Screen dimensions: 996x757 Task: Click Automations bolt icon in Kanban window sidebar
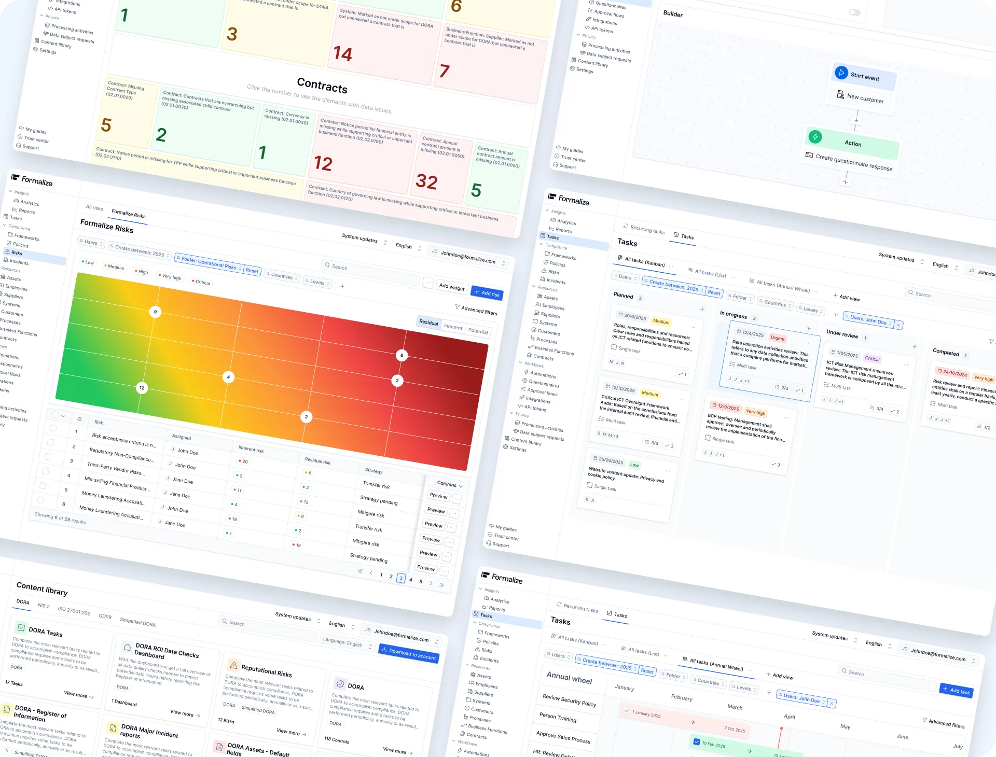pos(526,372)
